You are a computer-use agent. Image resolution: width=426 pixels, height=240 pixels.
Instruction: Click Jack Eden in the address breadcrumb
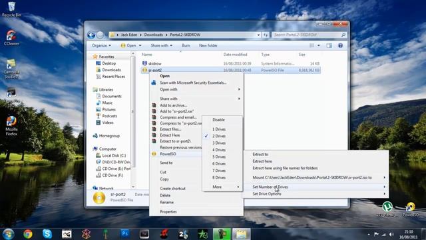click(129, 35)
